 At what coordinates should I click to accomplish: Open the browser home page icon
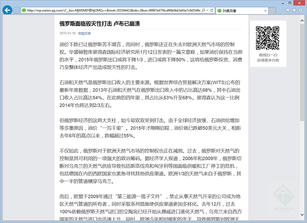tap(288, 10)
